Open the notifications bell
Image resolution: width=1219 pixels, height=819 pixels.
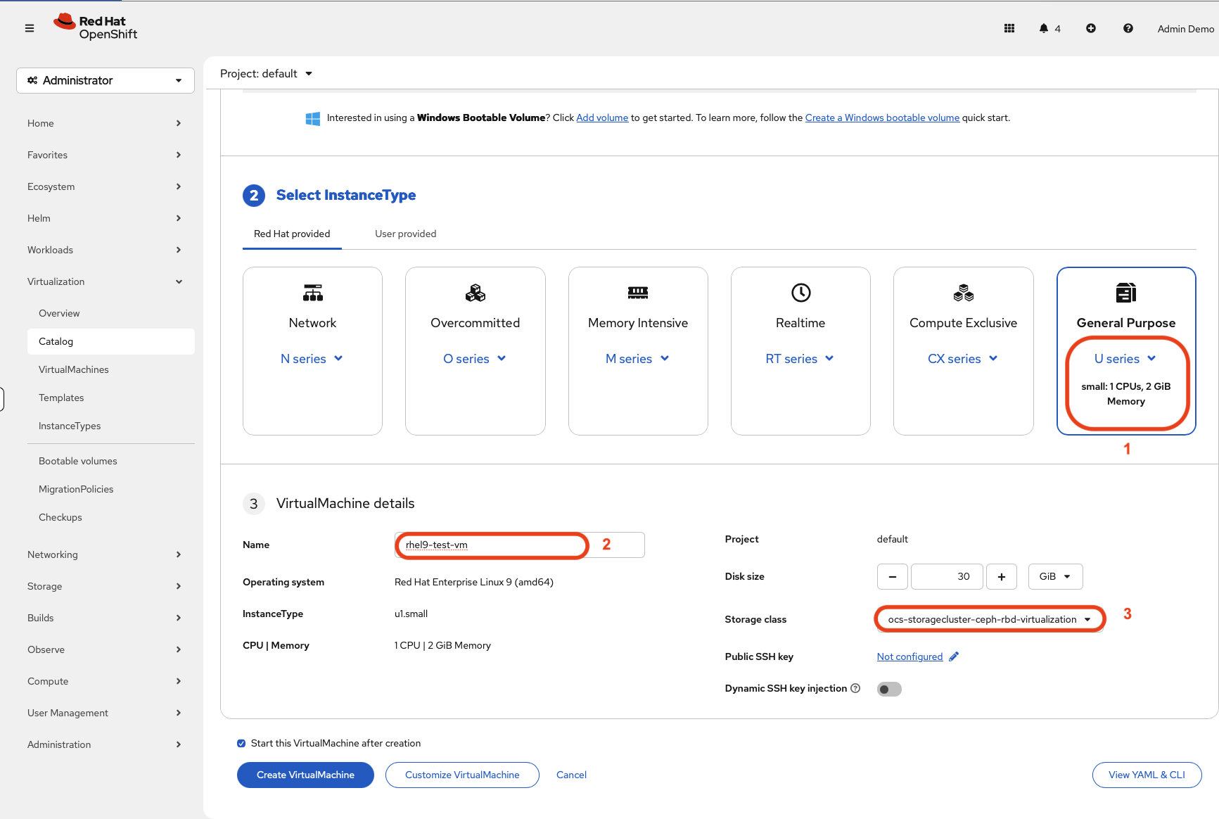pos(1044,28)
